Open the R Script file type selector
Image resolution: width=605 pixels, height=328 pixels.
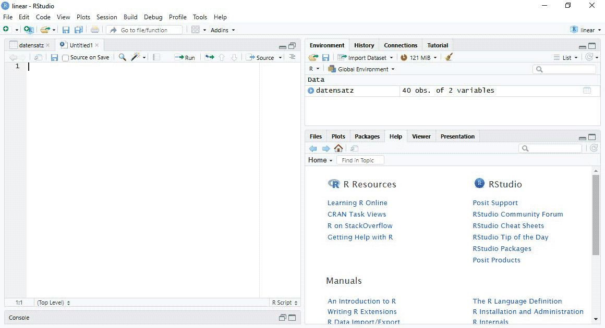pyautogui.click(x=285, y=302)
